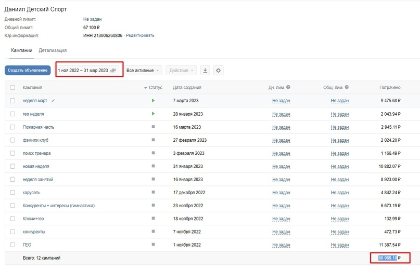Check the неделя март campaign checkbox
Viewport: 420px width, 270px height.
click(12, 101)
